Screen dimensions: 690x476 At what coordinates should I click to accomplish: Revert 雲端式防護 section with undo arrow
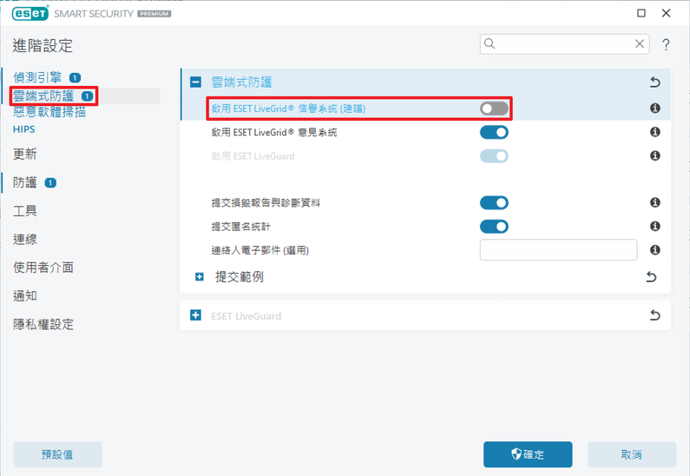654,82
